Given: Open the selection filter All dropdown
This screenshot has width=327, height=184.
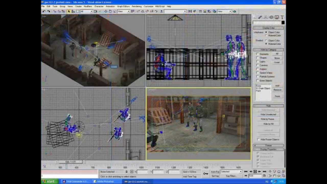Looking at the screenshot, I should pos(86,11).
